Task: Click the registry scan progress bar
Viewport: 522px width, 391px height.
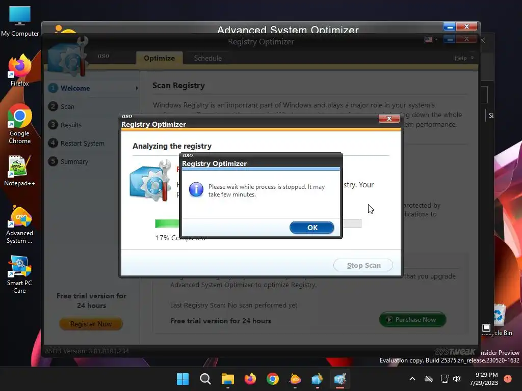Action: pos(258,224)
